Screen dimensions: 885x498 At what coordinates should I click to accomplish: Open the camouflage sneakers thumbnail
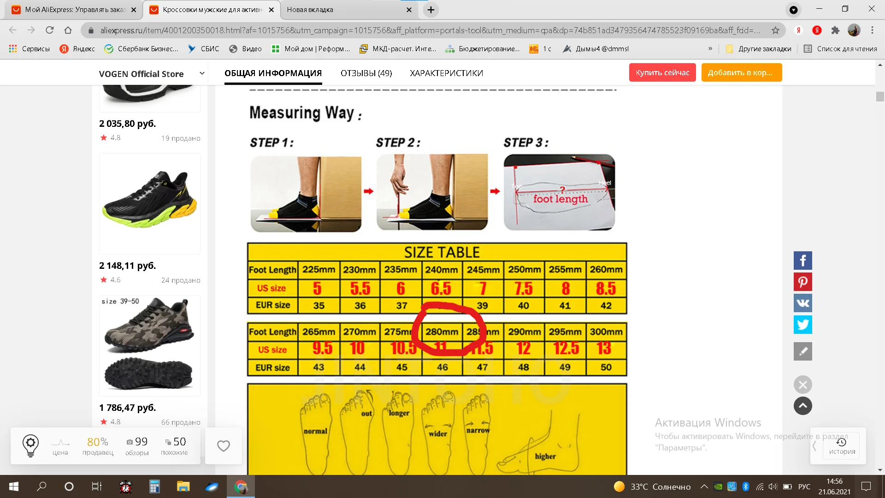point(149,345)
